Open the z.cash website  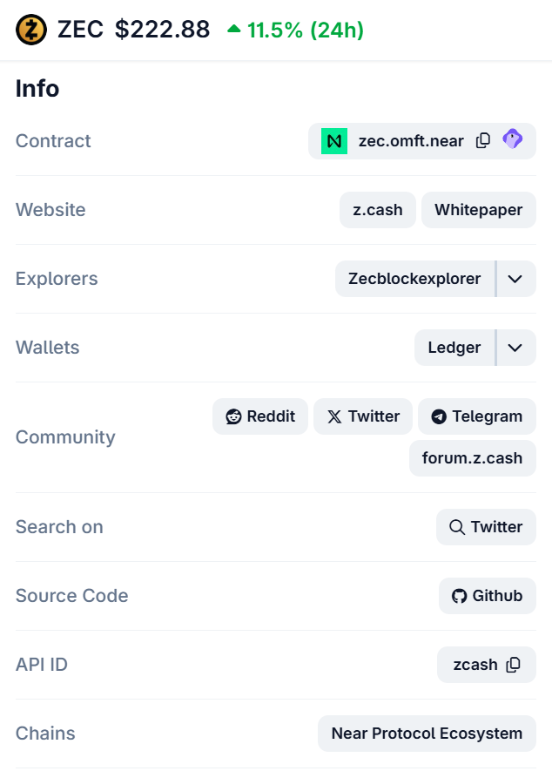click(378, 210)
